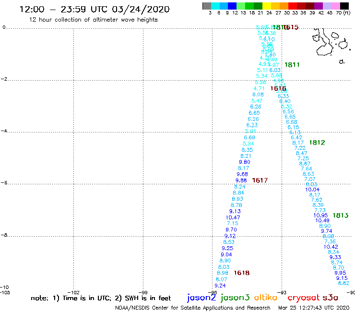This screenshot has width=355, height=312.
Task: Click the wave height value 9.74
Action: point(327,231)
